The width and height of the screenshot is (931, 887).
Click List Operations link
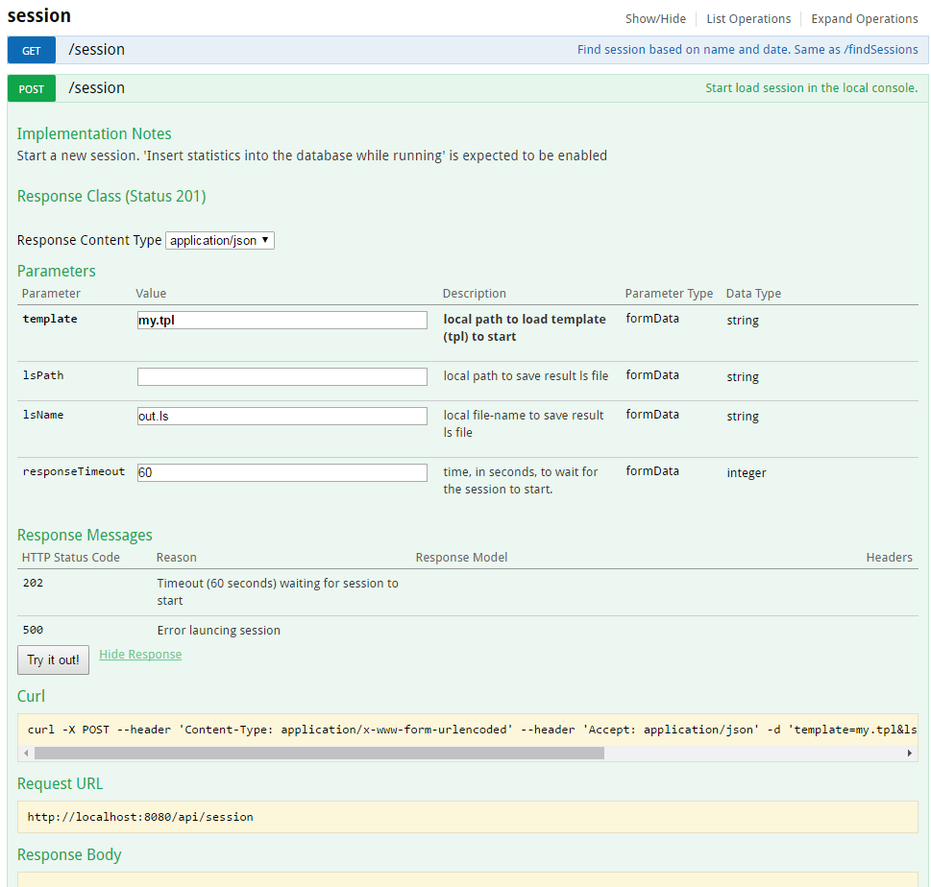point(748,18)
